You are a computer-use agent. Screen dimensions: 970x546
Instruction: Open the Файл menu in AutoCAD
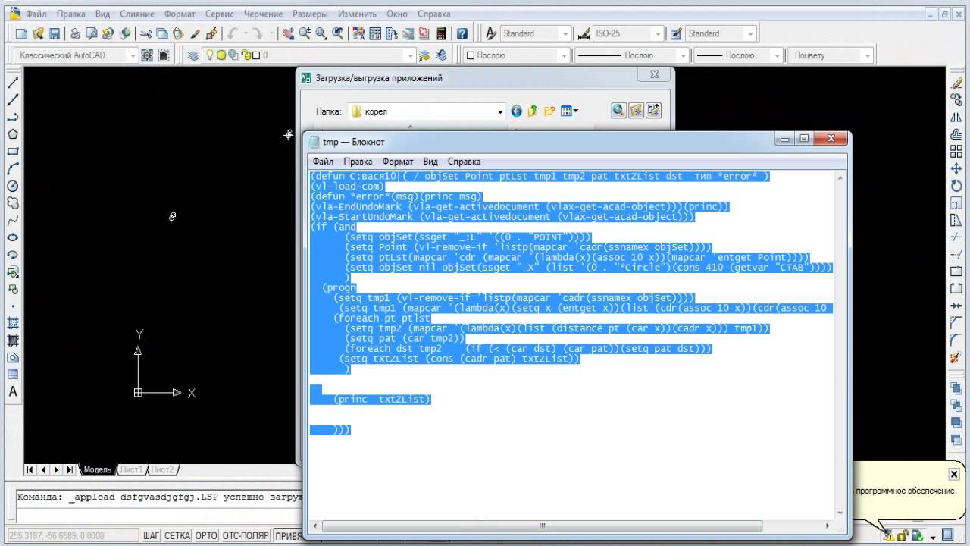click(x=36, y=14)
